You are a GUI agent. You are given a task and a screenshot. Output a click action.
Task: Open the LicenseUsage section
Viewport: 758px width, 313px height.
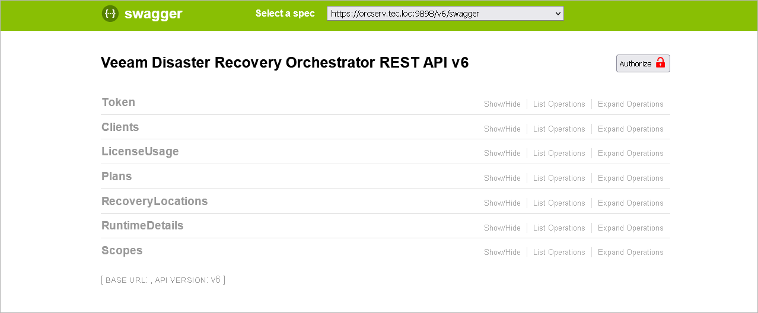click(140, 152)
